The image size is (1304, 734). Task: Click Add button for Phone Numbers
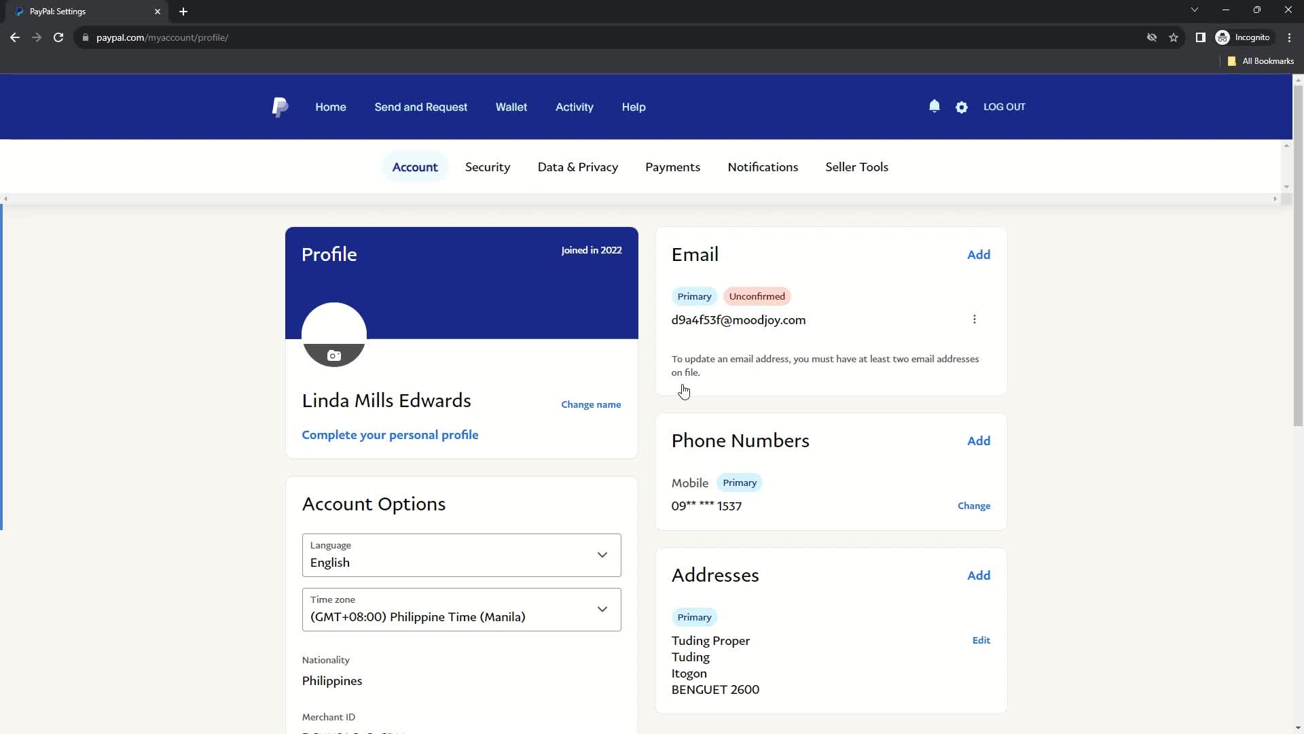coord(979,440)
